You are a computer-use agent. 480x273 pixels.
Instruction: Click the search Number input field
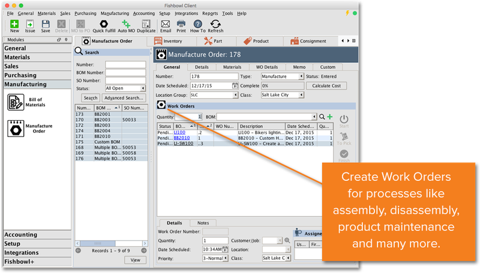[125, 65]
